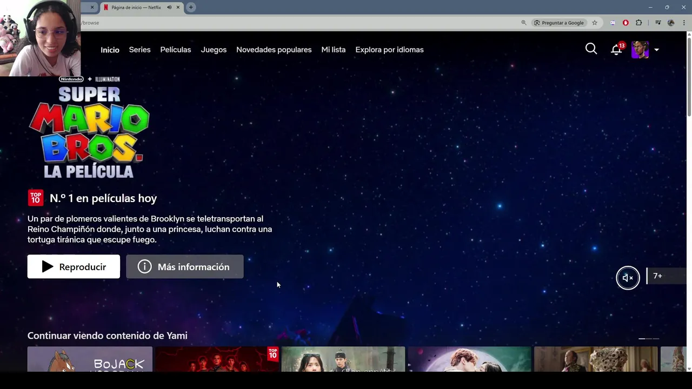692x389 pixels.
Task: Go to Inicio in the Netflix menu
Action: [110, 50]
